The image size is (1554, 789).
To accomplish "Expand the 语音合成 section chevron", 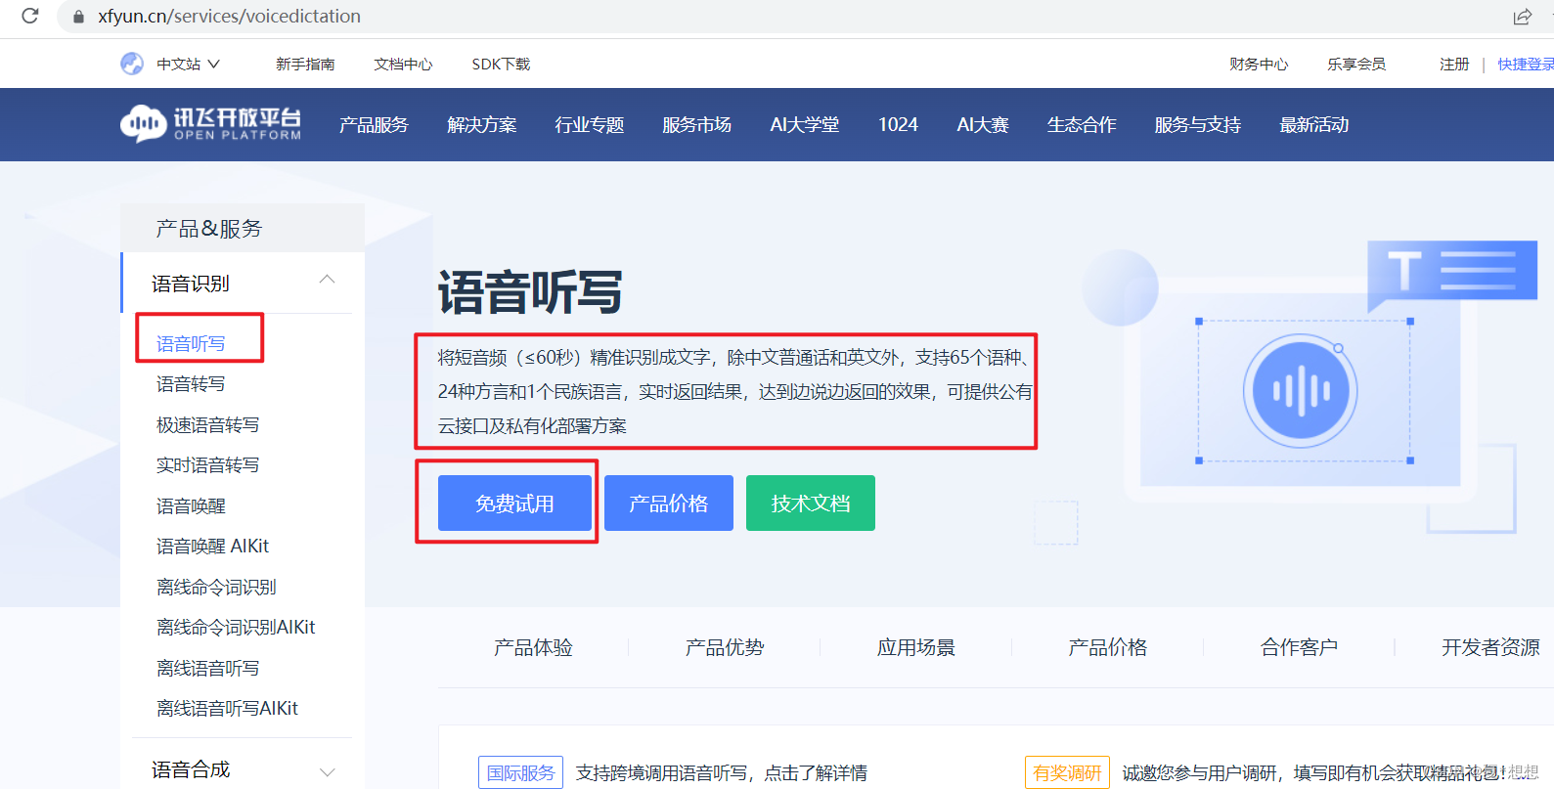I will pyautogui.click(x=328, y=772).
